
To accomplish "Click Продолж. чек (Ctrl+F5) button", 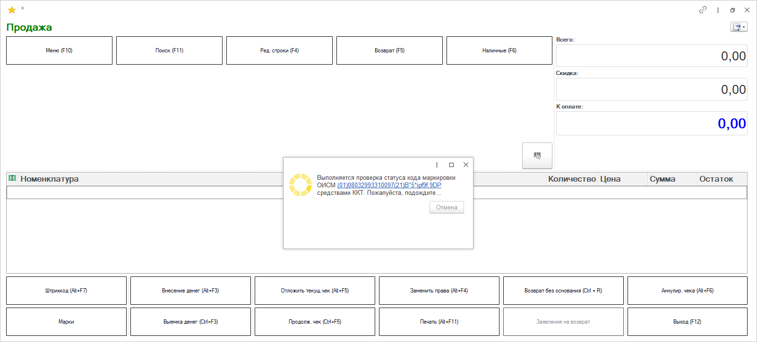I will coord(315,322).
